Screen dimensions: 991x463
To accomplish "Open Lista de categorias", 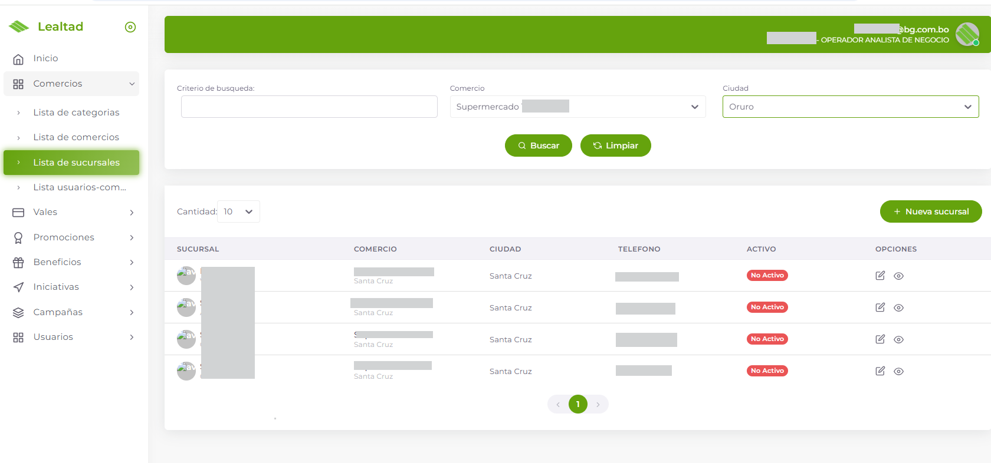I will click(x=76, y=113).
